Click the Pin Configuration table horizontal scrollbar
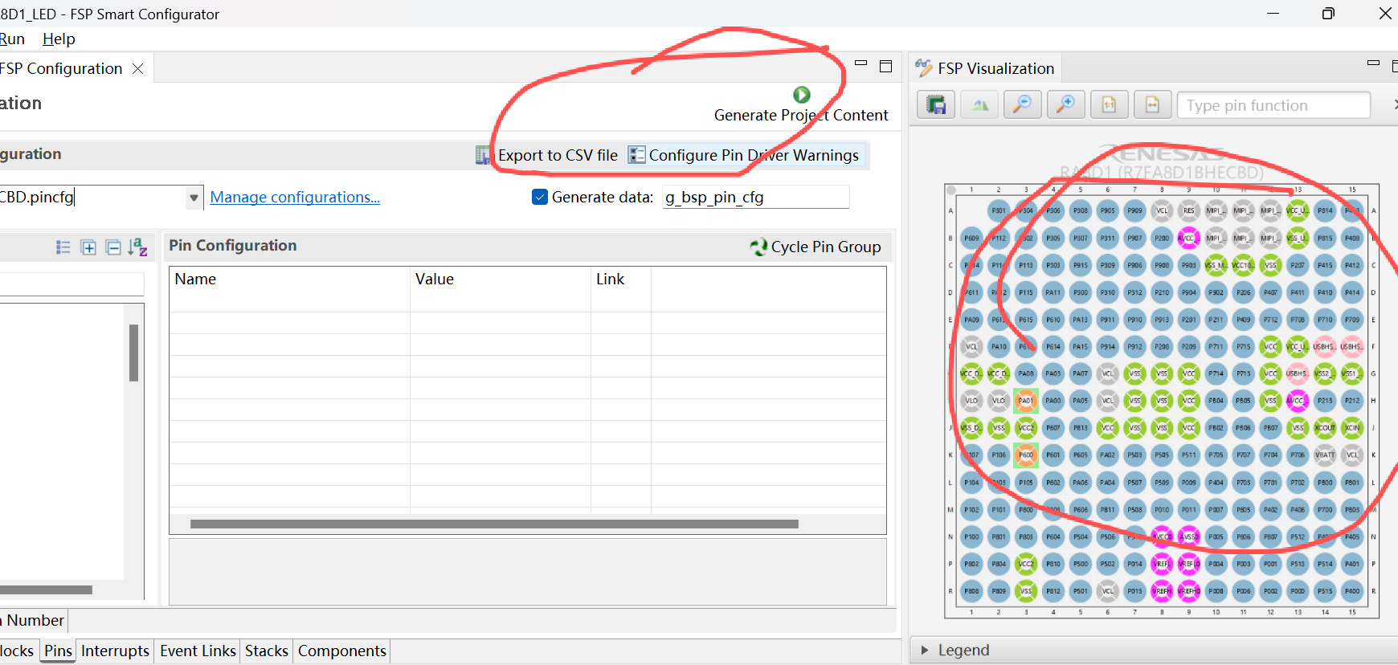This screenshot has height=665, width=1398. coord(494,524)
